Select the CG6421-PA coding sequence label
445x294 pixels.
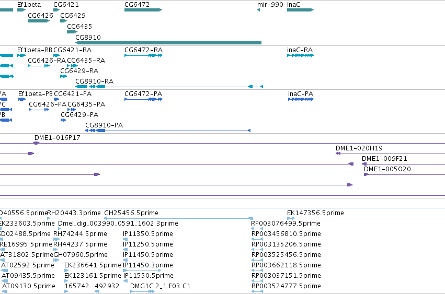[73, 94]
